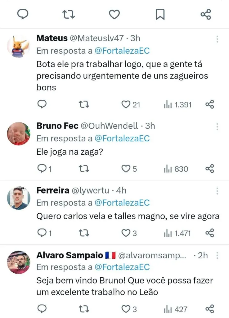The image size is (229, 318).
Task: Open more options for Mateus's reply
Action: coord(217,39)
